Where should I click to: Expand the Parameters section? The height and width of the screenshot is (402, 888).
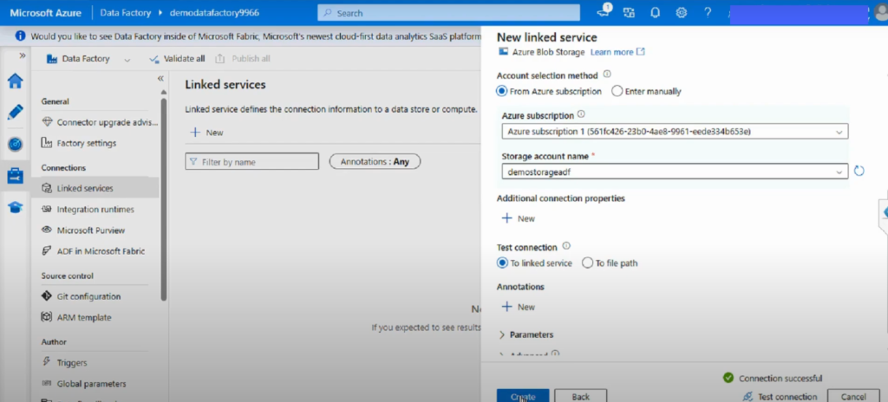pos(526,334)
